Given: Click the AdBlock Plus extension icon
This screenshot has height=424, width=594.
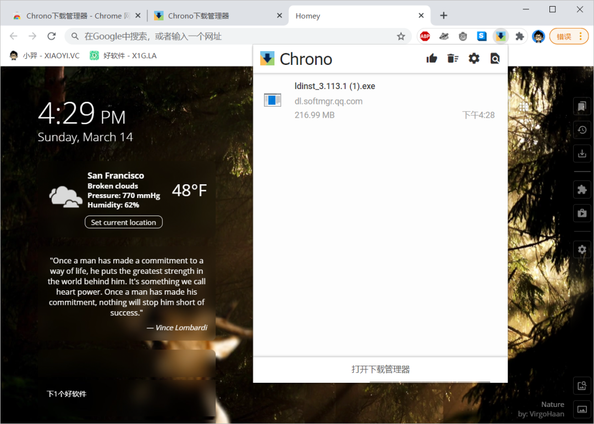Looking at the screenshot, I should 425,36.
